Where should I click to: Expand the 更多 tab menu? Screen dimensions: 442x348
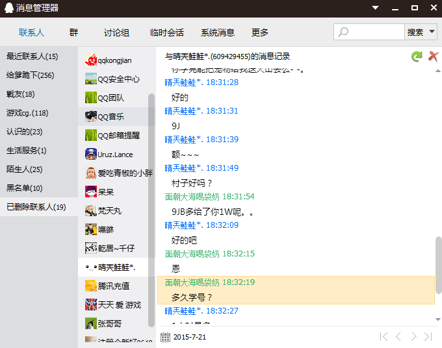(260, 32)
